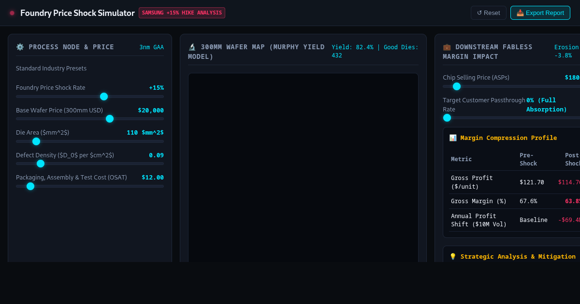Adjust the Packaging, Assembly & Test Cost slider
The image size is (580, 304).
tap(90, 186)
